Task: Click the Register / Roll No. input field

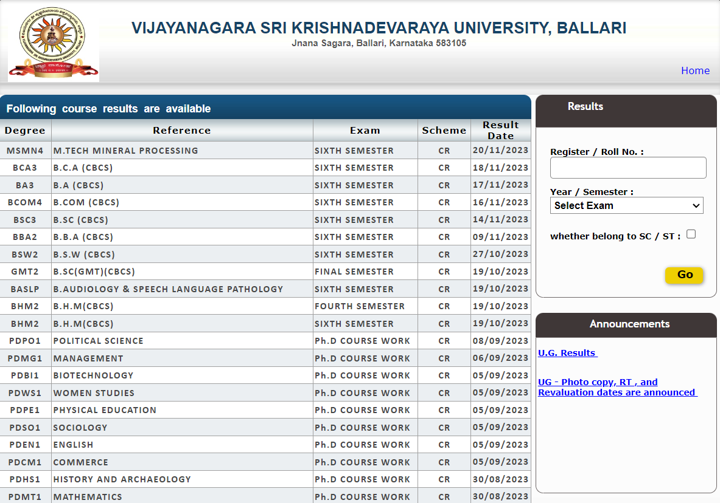Action: (x=628, y=168)
